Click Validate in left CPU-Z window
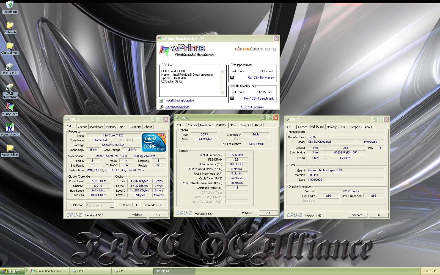Screen dimensions: 440x275 pos(137,215)
